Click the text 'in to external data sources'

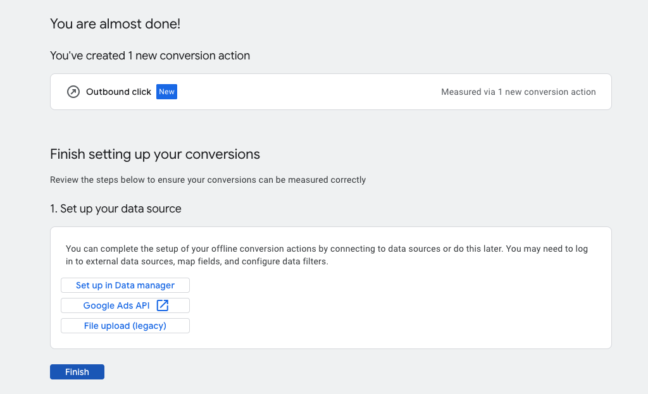tap(118, 261)
